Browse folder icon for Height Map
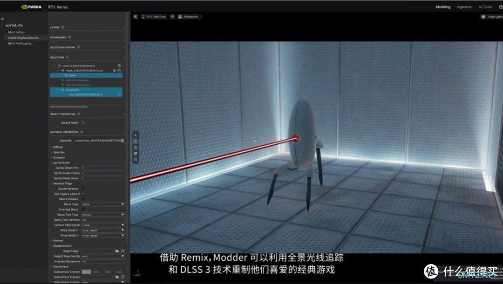 click(117, 251)
